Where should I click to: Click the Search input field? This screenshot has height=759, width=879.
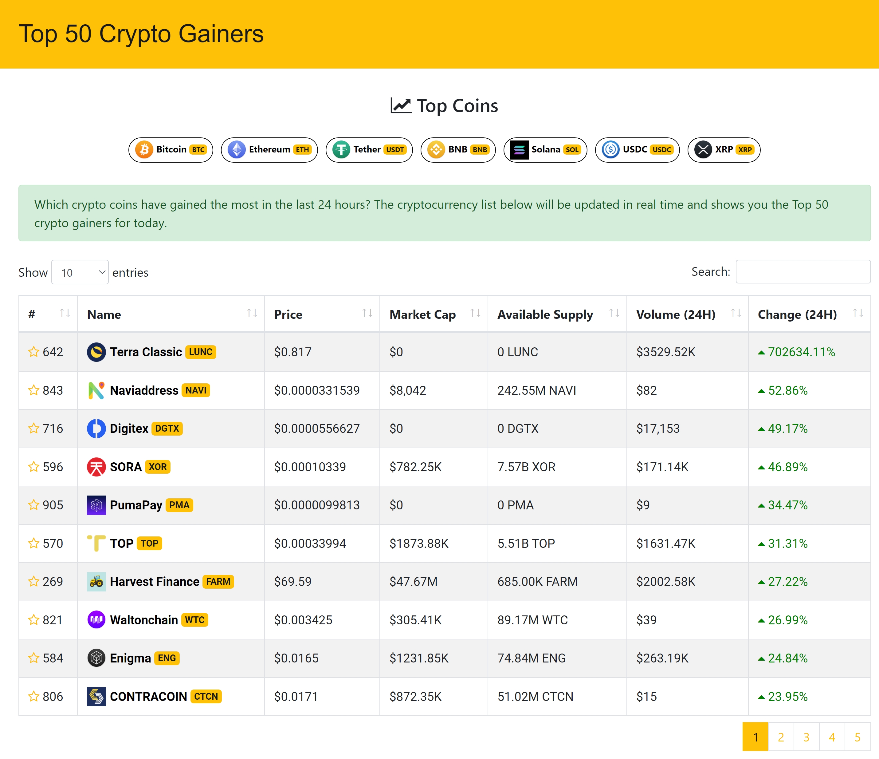[x=803, y=272]
